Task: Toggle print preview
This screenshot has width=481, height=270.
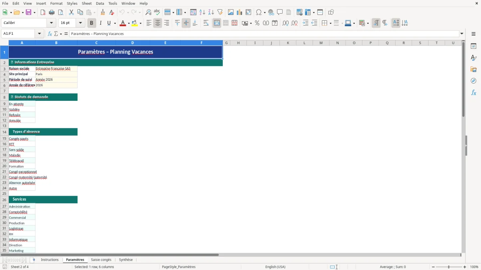Action: pos(61,12)
